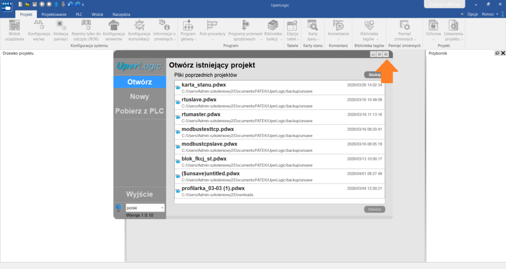Select modbustesttcp.pdwx project file
The width and height of the screenshot is (506, 269).
click(280, 132)
